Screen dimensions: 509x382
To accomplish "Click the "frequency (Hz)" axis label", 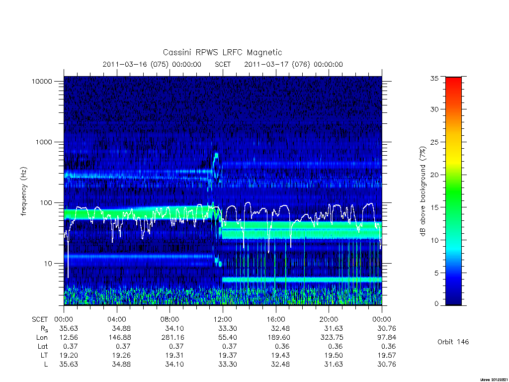I will 23,191.
